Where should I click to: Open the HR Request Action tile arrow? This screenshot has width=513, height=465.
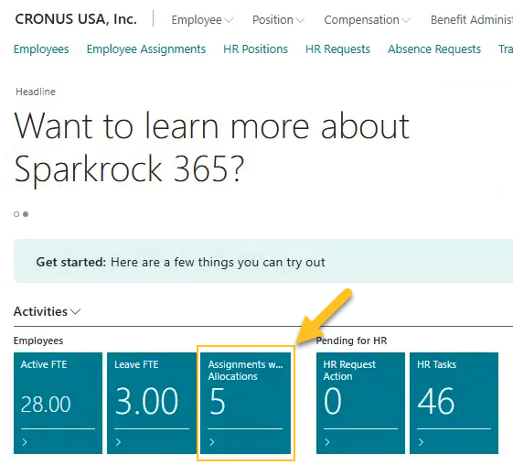(327, 442)
